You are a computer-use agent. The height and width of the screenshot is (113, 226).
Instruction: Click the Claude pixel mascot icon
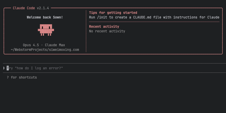tap(46, 30)
